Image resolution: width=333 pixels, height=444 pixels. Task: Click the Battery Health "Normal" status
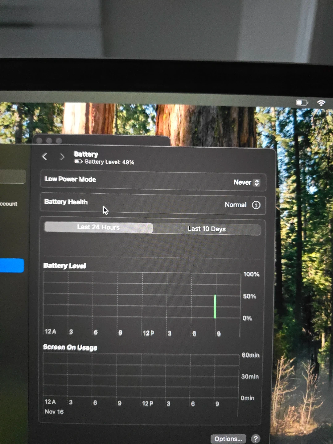pos(236,205)
